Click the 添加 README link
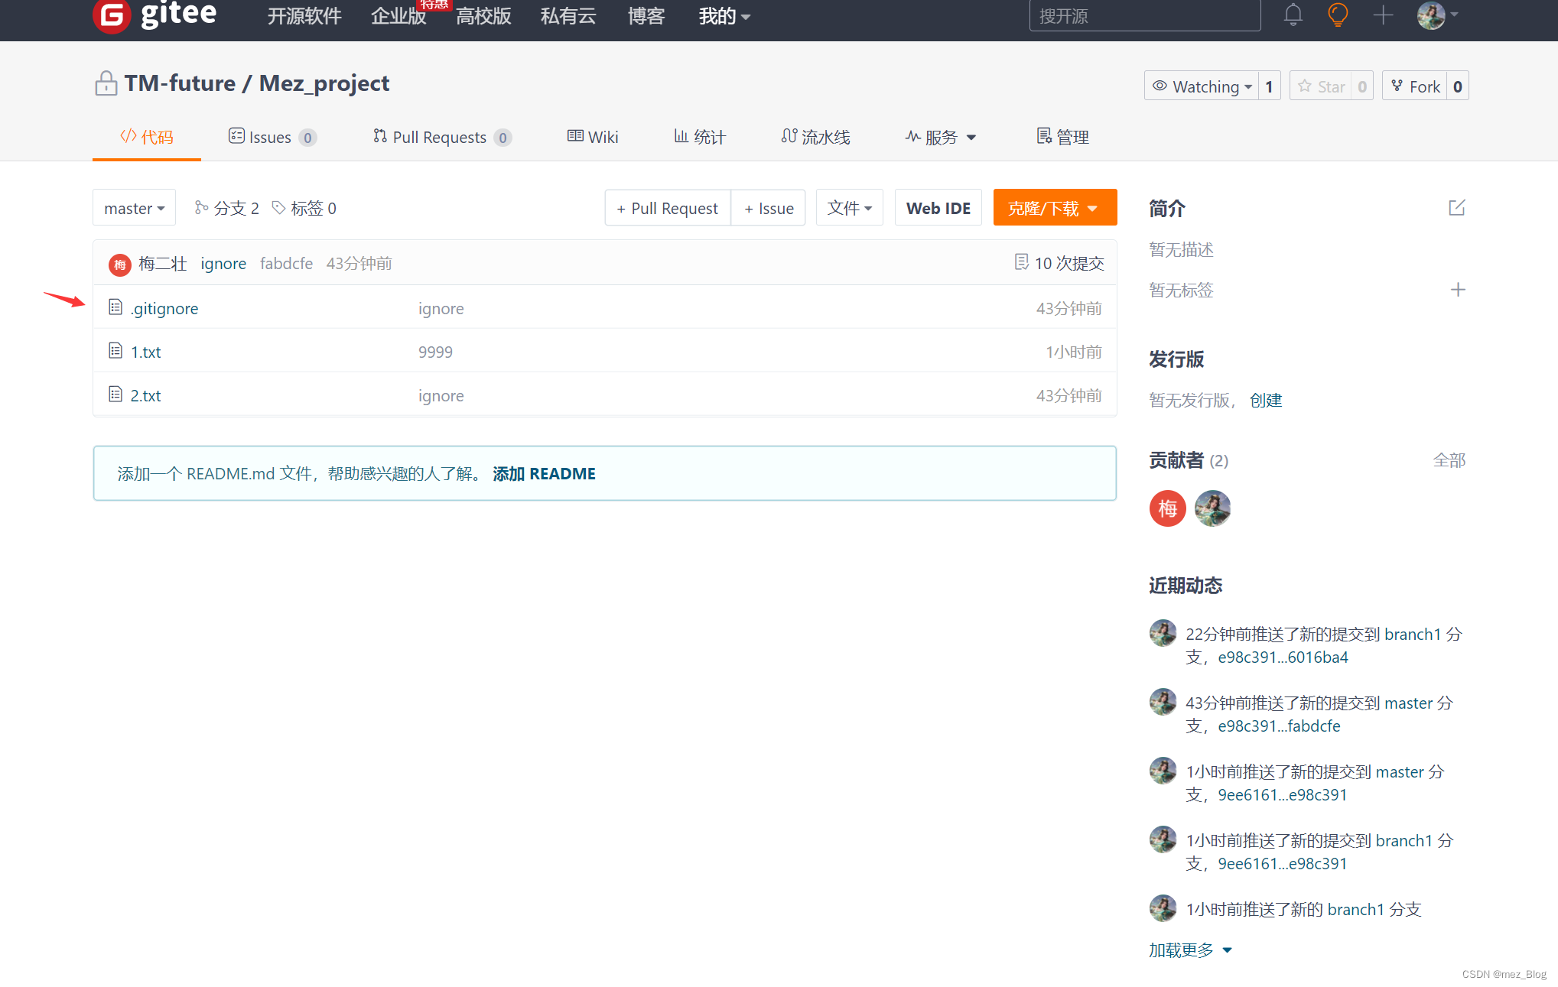Image resolution: width=1558 pixels, height=987 pixels. coord(544,473)
